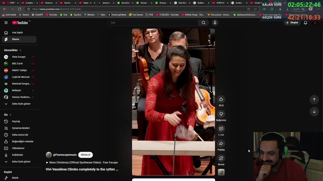Open National Geographic channel
Screen dimensions: 323x181
[x=19, y=84]
